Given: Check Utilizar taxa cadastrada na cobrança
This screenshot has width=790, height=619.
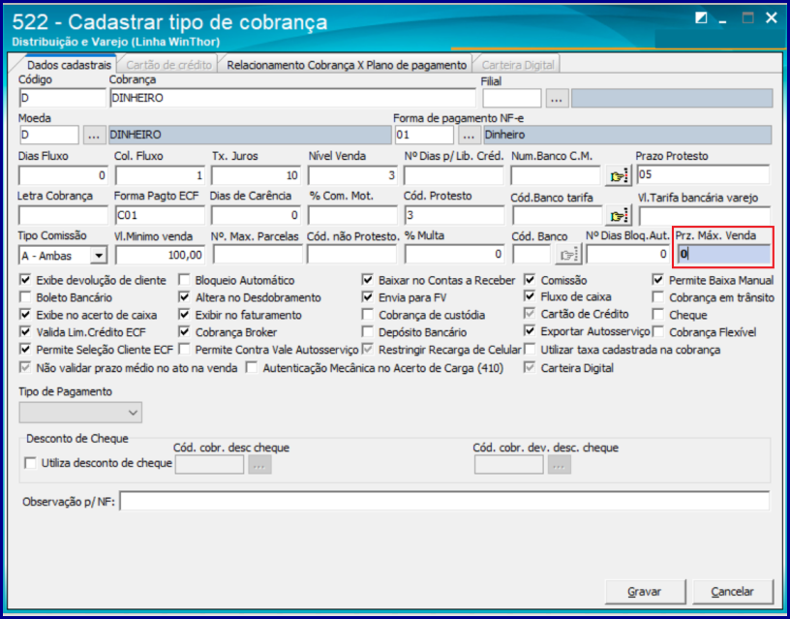Looking at the screenshot, I should point(530,350).
